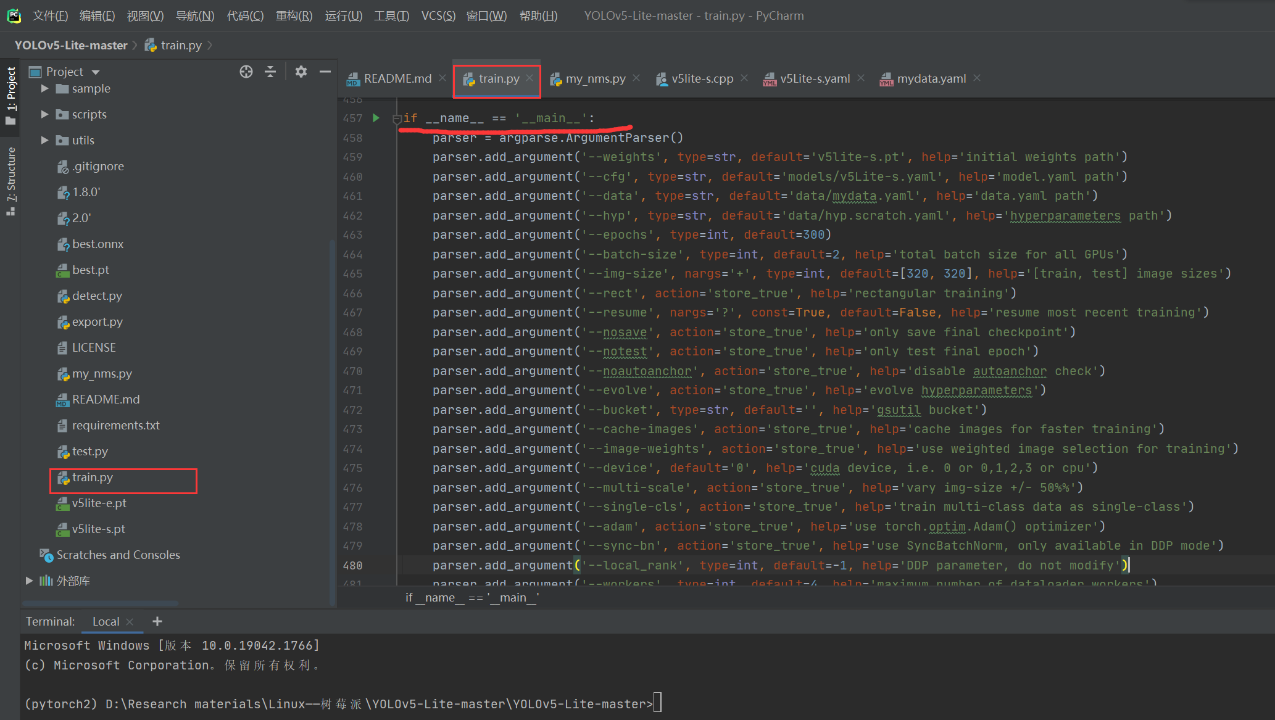The height and width of the screenshot is (720, 1275).
Task: Select requirements.txt in project tree
Action: 108,425
